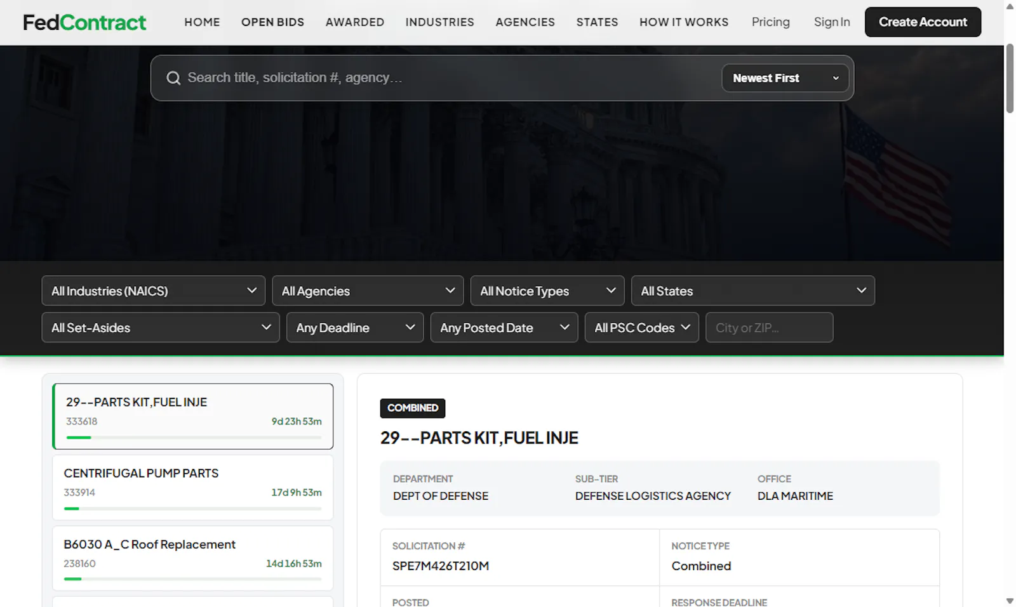Open the OPEN BIDS menu item
This screenshot has width=1016, height=607.
(x=272, y=22)
